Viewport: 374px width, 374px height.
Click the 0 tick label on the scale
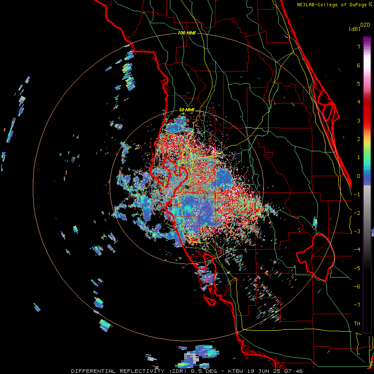tap(359, 176)
